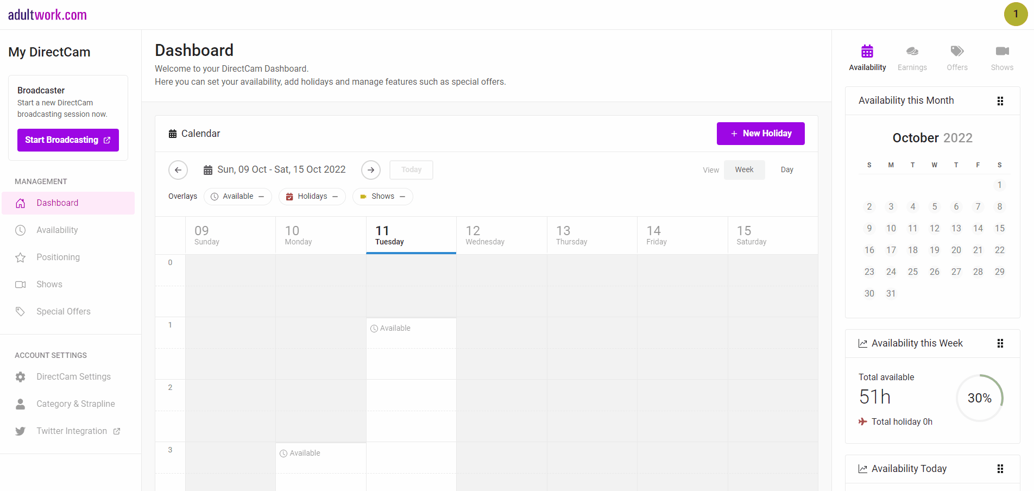Click the next week arrow icon
The height and width of the screenshot is (491, 1034).
click(x=371, y=170)
